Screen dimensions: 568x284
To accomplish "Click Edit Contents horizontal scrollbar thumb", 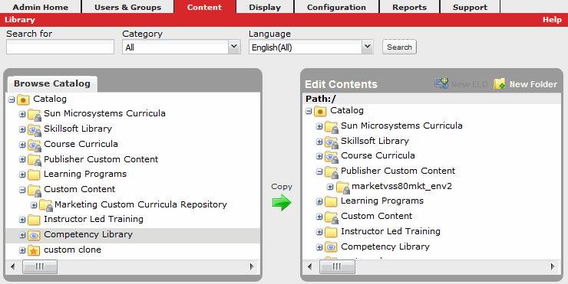I will pos(337,266).
